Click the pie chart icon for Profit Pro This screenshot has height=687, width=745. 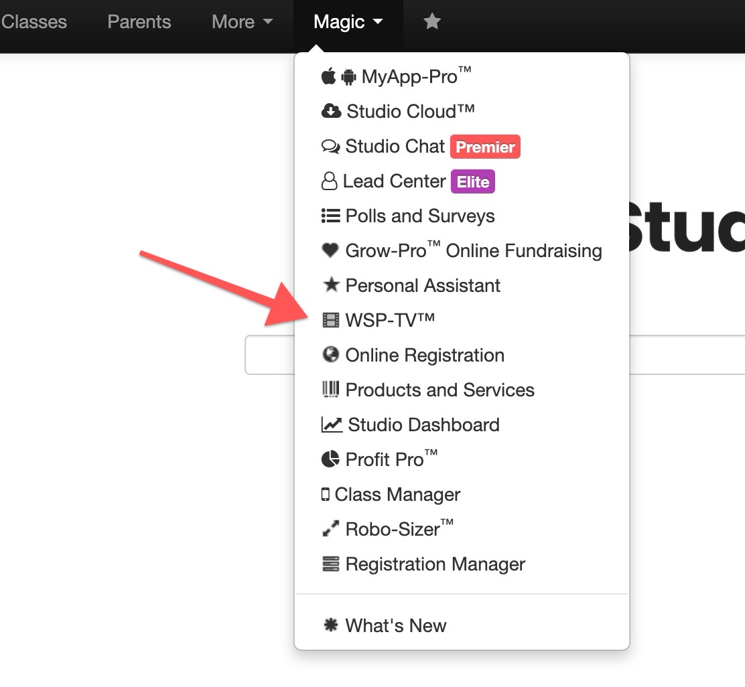(x=331, y=459)
